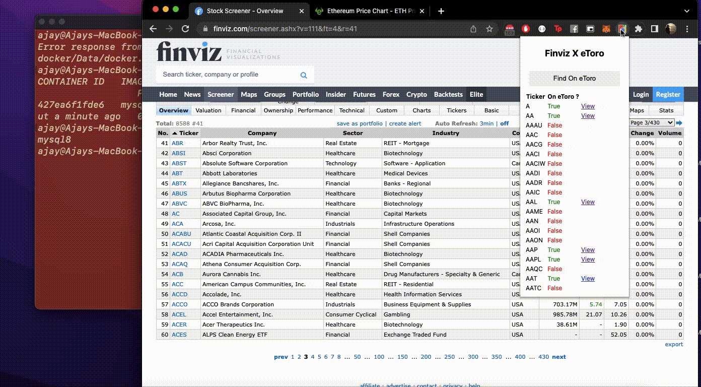Open the share page icon in address bar

coord(473,29)
